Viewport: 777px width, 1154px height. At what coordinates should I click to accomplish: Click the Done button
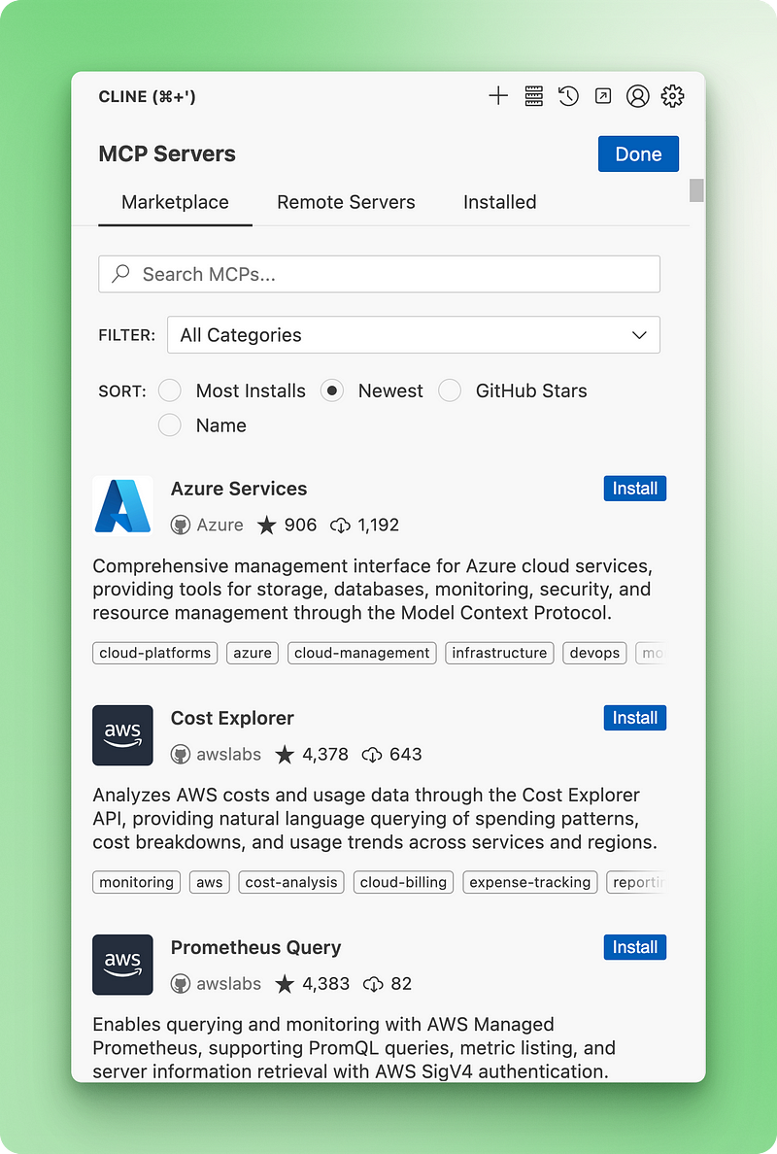tap(639, 153)
